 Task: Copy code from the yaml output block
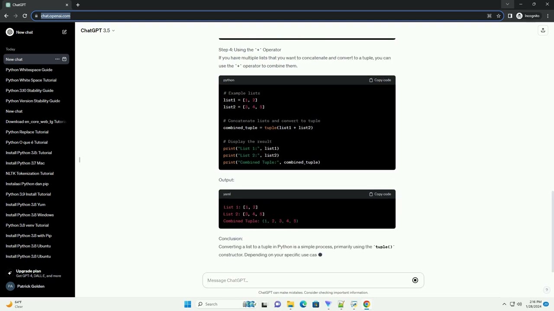click(x=380, y=194)
